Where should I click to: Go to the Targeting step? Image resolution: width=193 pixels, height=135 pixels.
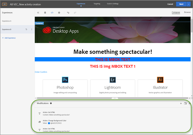(x=97, y=4)
